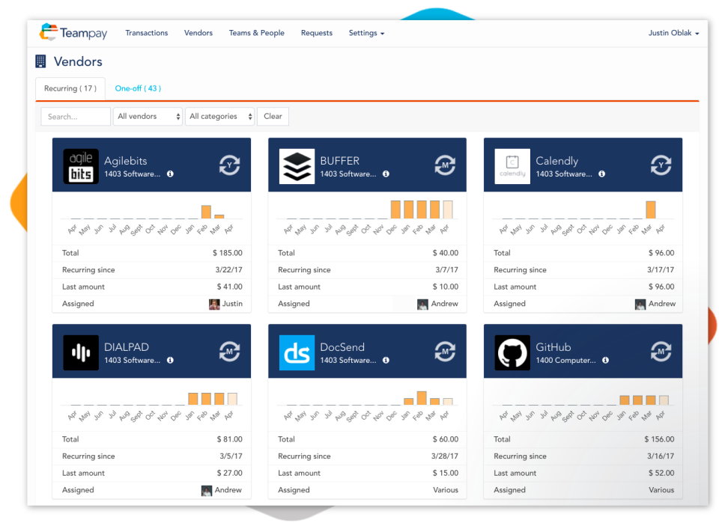Image resolution: width=719 pixels, height=523 pixels.
Task: Open the All categories filter dropdown
Action: click(219, 116)
